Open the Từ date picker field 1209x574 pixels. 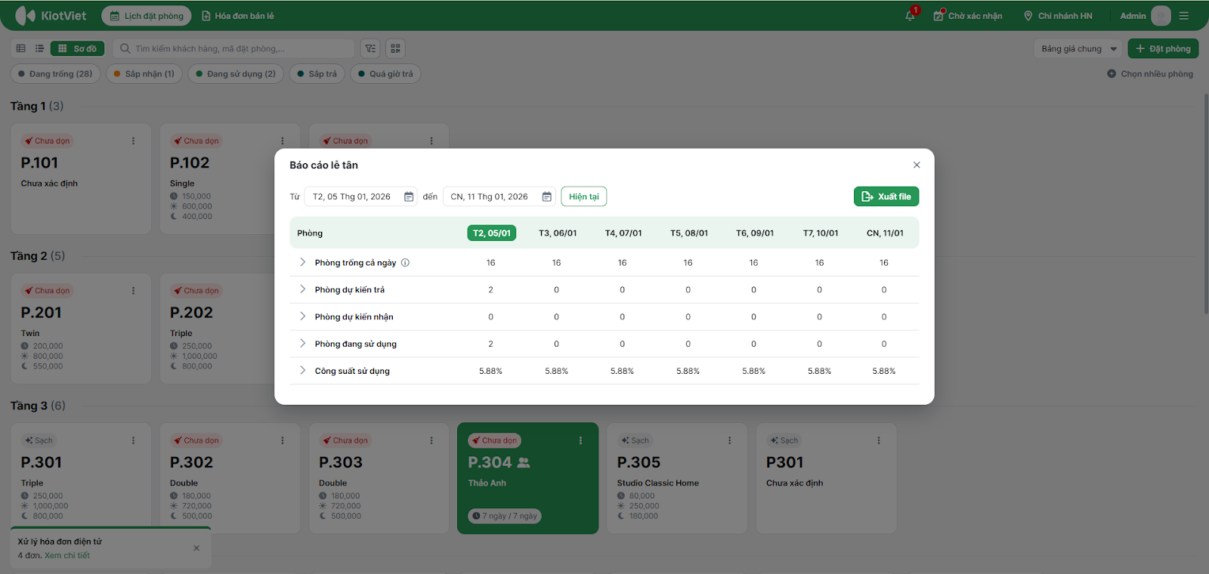(x=361, y=196)
